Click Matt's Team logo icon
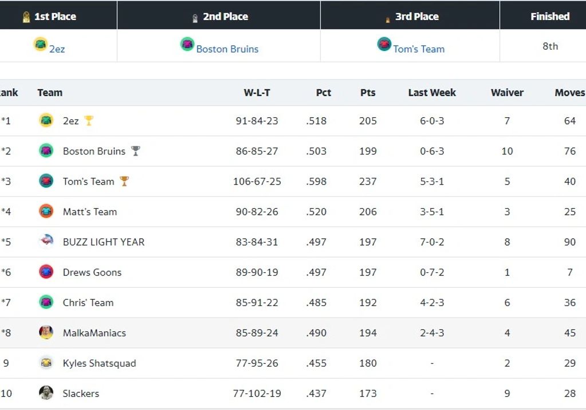 click(x=46, y=212)
